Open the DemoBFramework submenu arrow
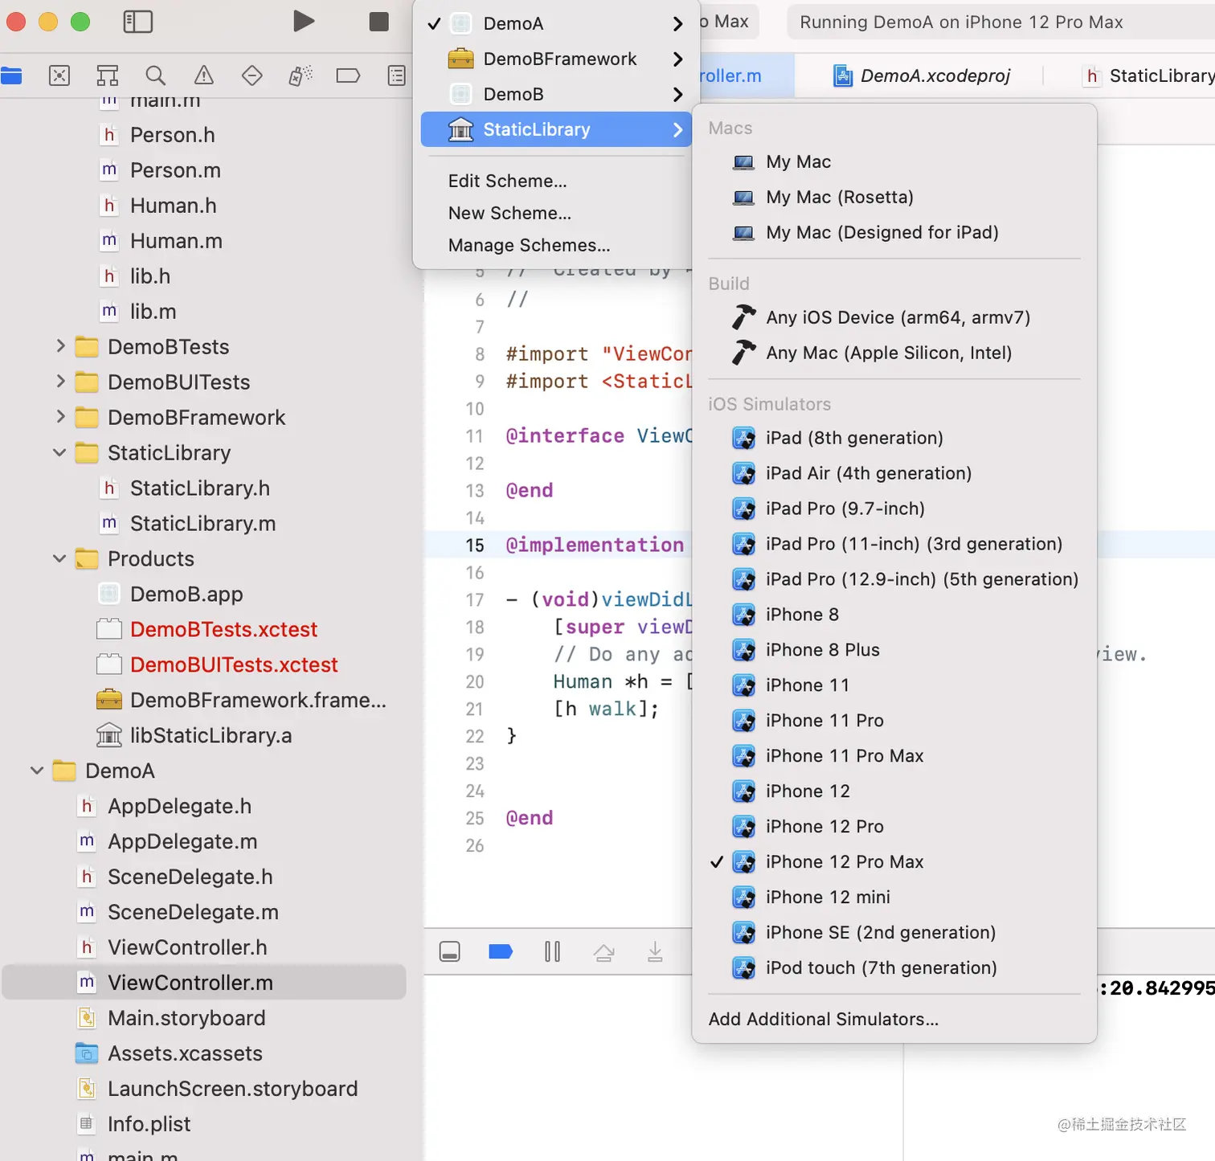This screenshot has height=1161, width=1215. pyautogui.click(x=677, y=59)
